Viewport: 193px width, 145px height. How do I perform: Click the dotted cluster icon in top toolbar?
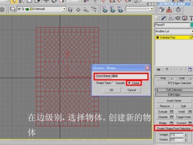pos(178,10)
